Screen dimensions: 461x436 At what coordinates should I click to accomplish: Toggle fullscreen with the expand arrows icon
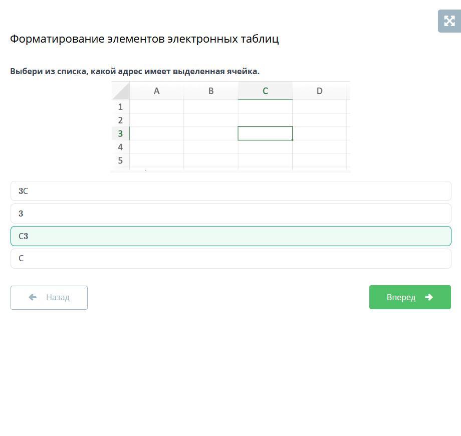point(449,21)
